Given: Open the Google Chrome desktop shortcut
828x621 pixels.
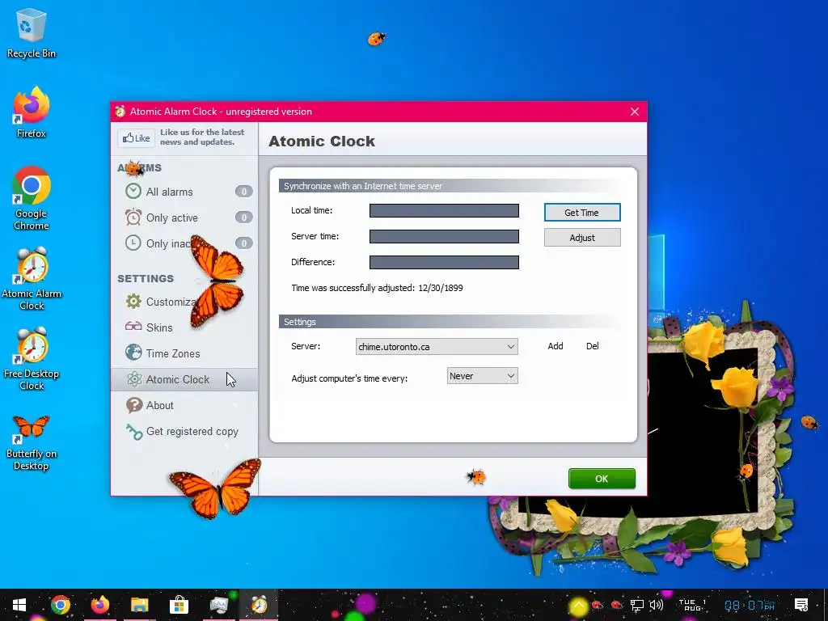Looking at the screenshot, I should click(x=32, y=199).
